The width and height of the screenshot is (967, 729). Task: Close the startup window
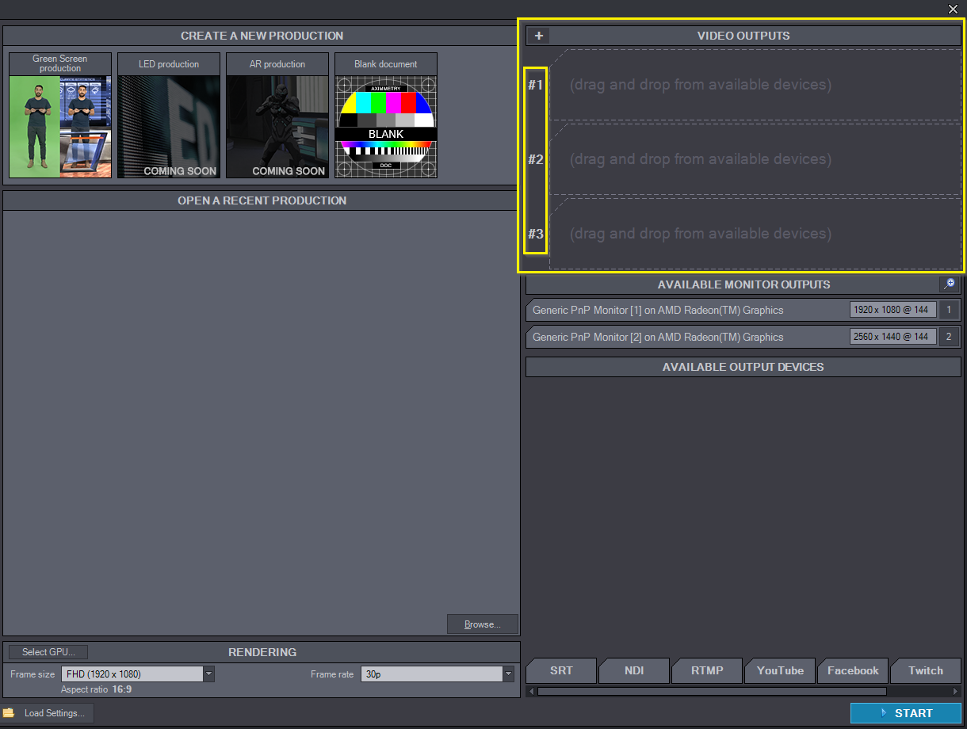pyautogui.click(x=953, y=9)
